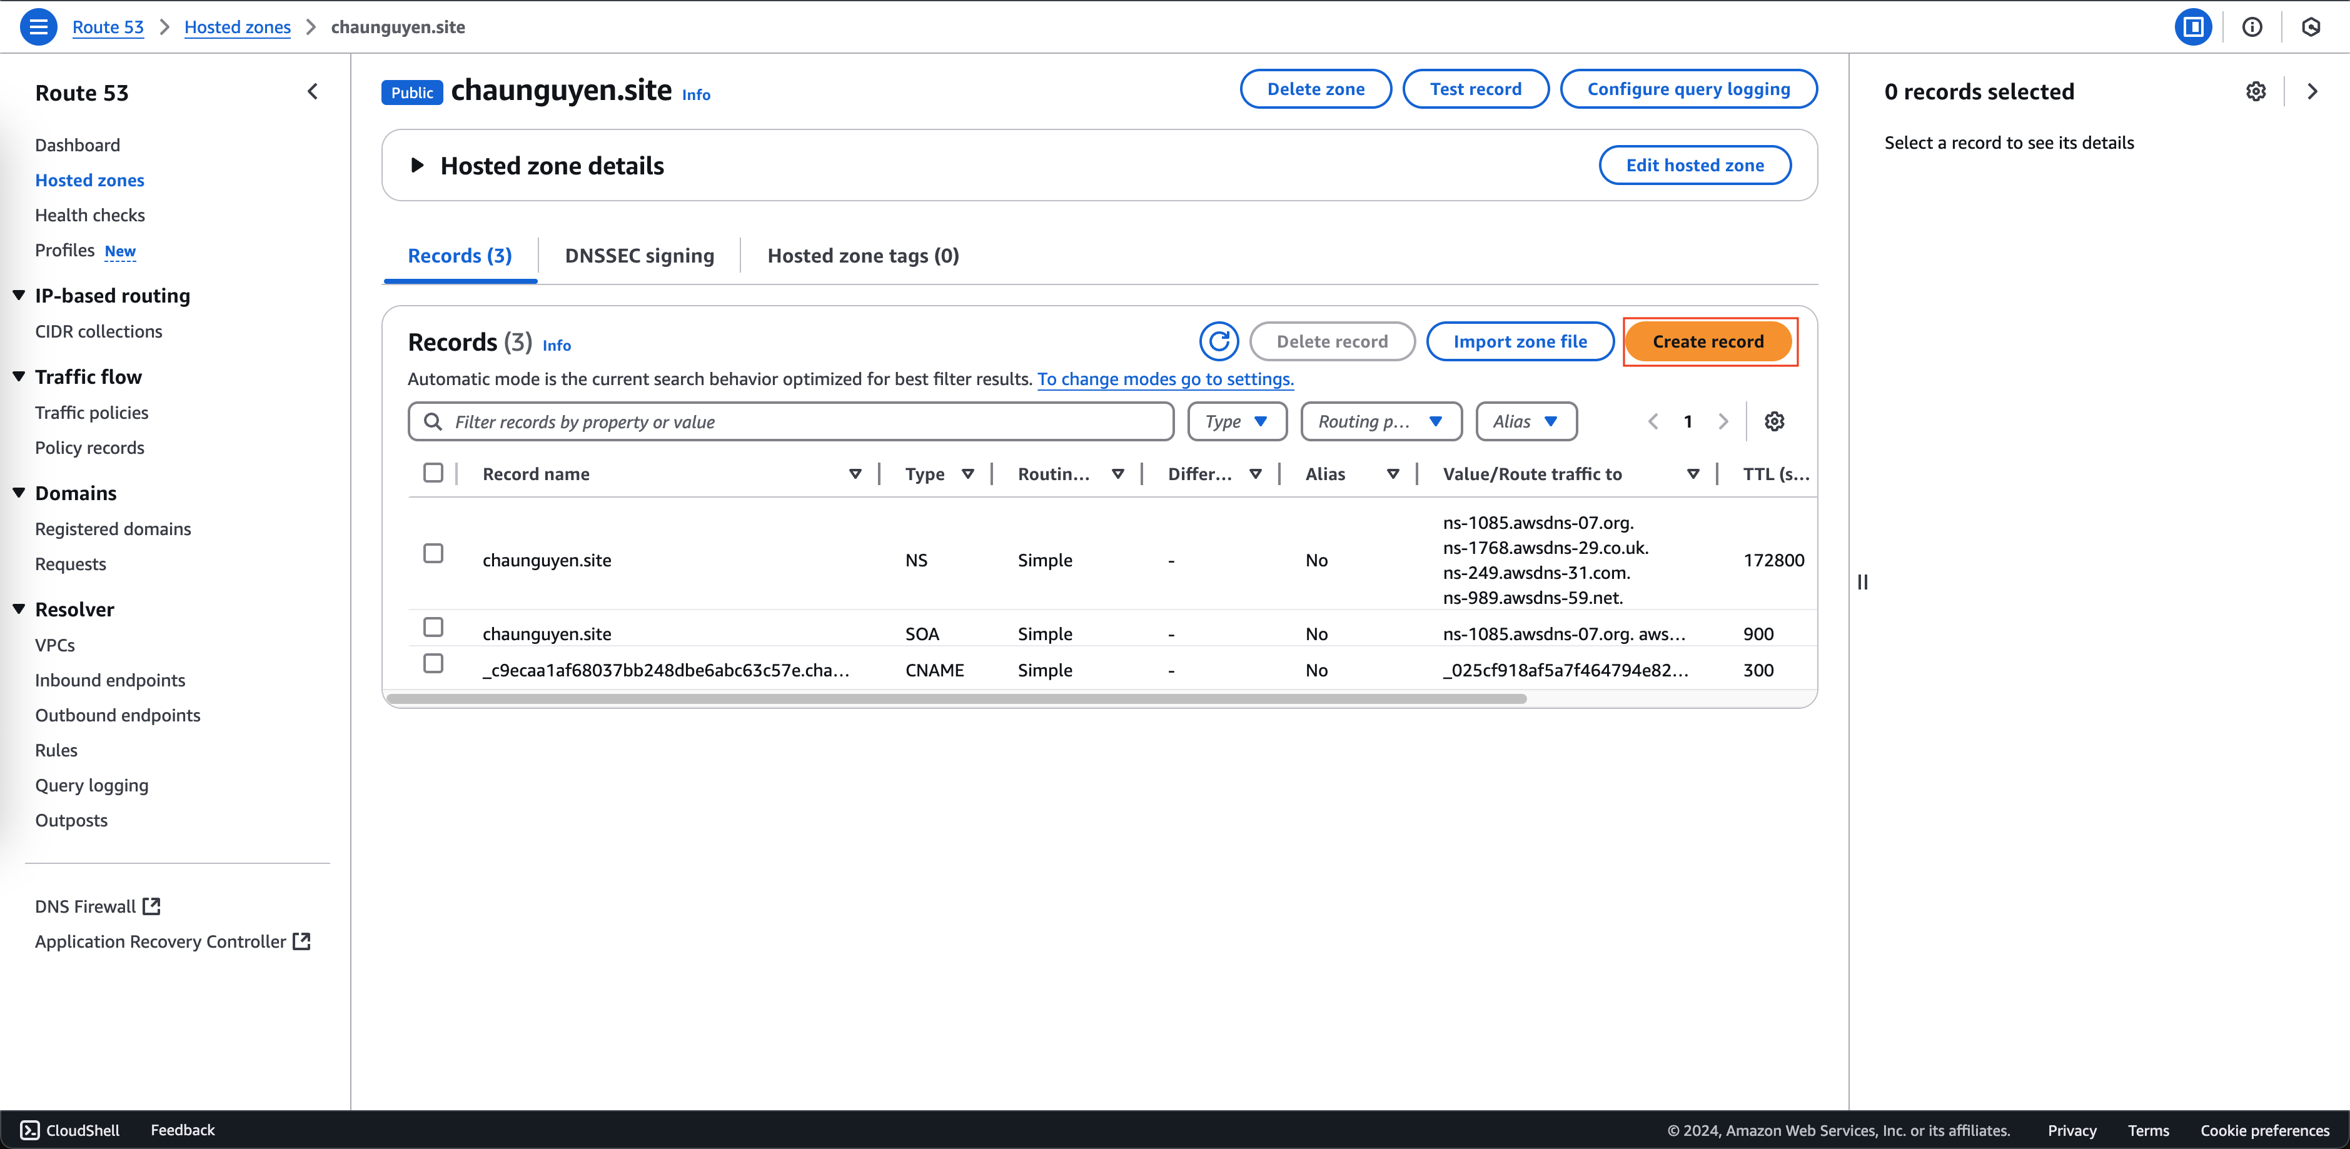Image resolution: width=2350 pixels, height=1149 pixels.
Task: Click Delete record button
Action: coord(1332,341)
